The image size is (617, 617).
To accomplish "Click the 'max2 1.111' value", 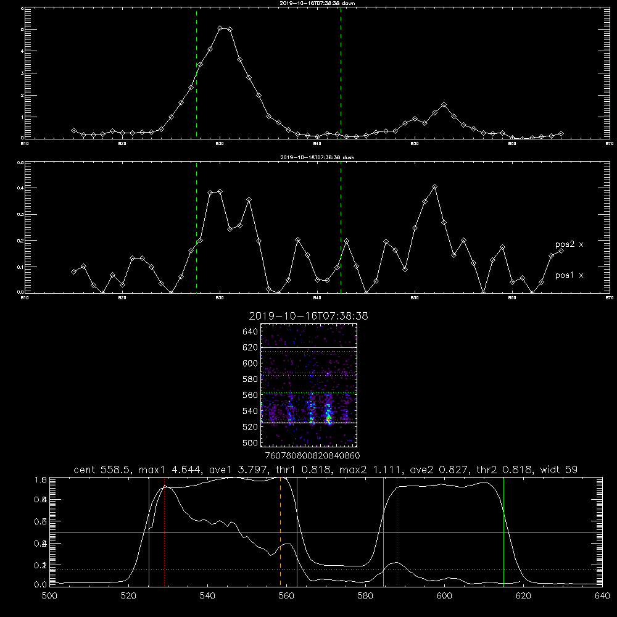I will click(x=372, y=470).
